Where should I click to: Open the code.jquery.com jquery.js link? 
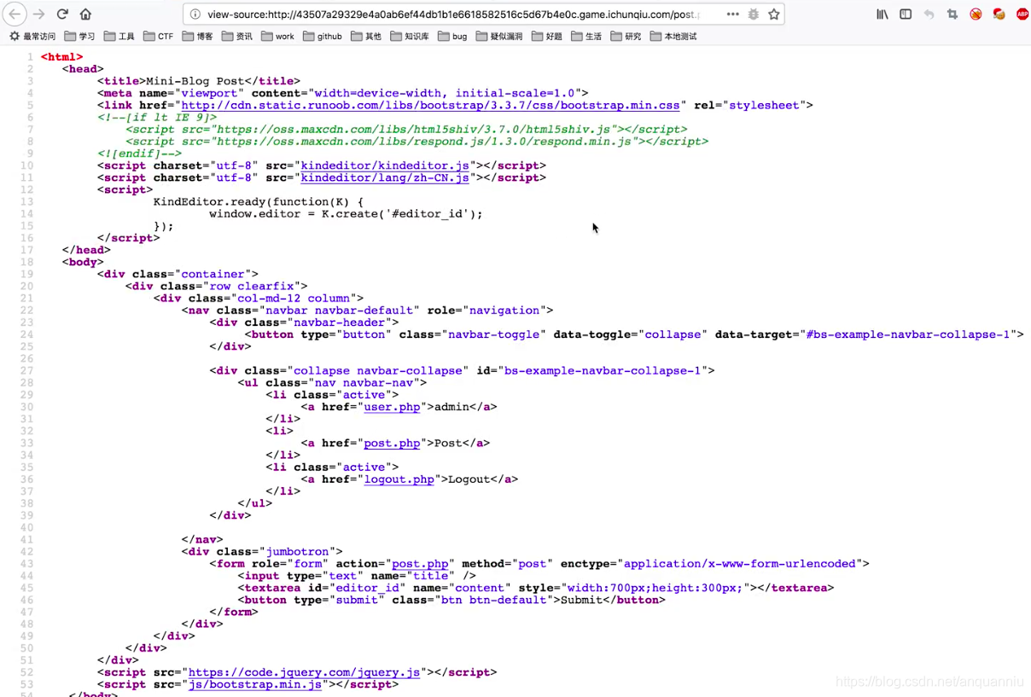(x=304, y=672)
